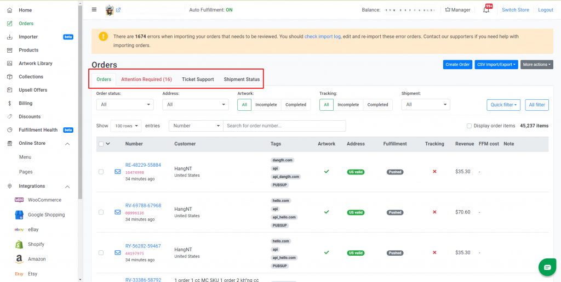Follow the check import log link
561x282 pixels.
pos(322,37)
